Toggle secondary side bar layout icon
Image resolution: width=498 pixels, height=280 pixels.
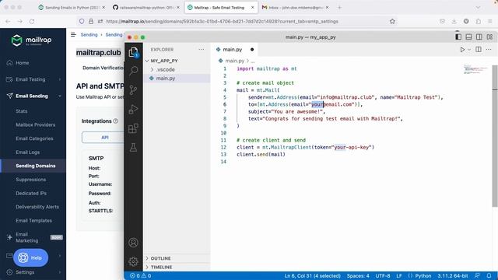point(479,37)
